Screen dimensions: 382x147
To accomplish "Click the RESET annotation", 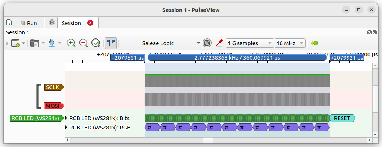I will [x=342, y=118].
